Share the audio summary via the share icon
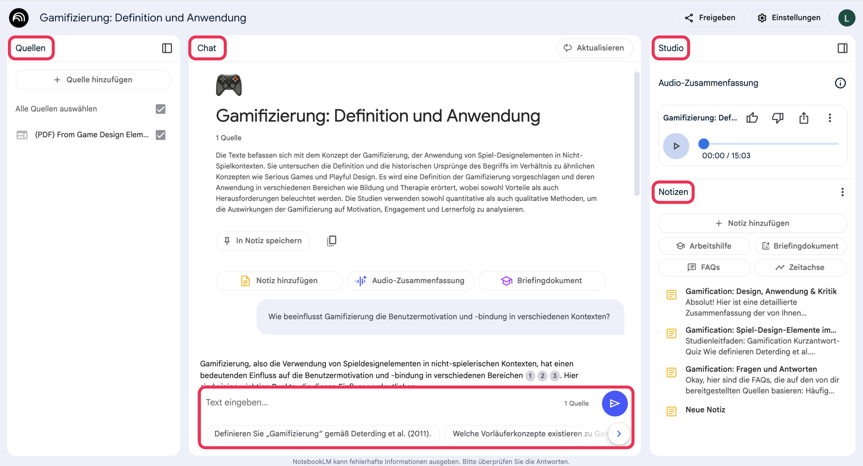 [x=804, y=118]
